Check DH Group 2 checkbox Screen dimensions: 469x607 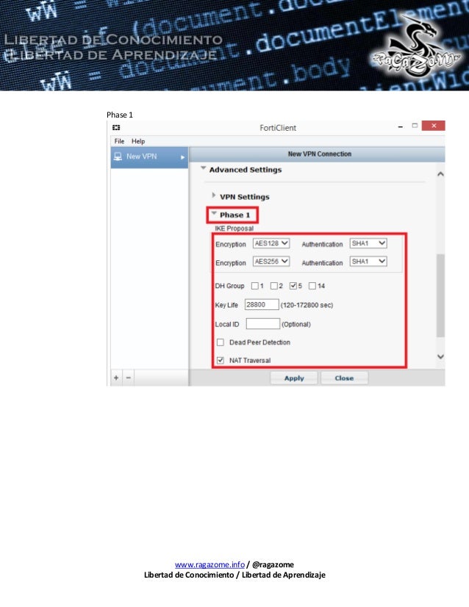[x=273, y=286]
